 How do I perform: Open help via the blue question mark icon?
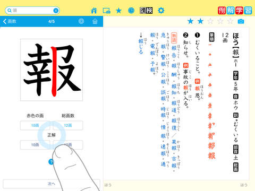coord(51,162)
